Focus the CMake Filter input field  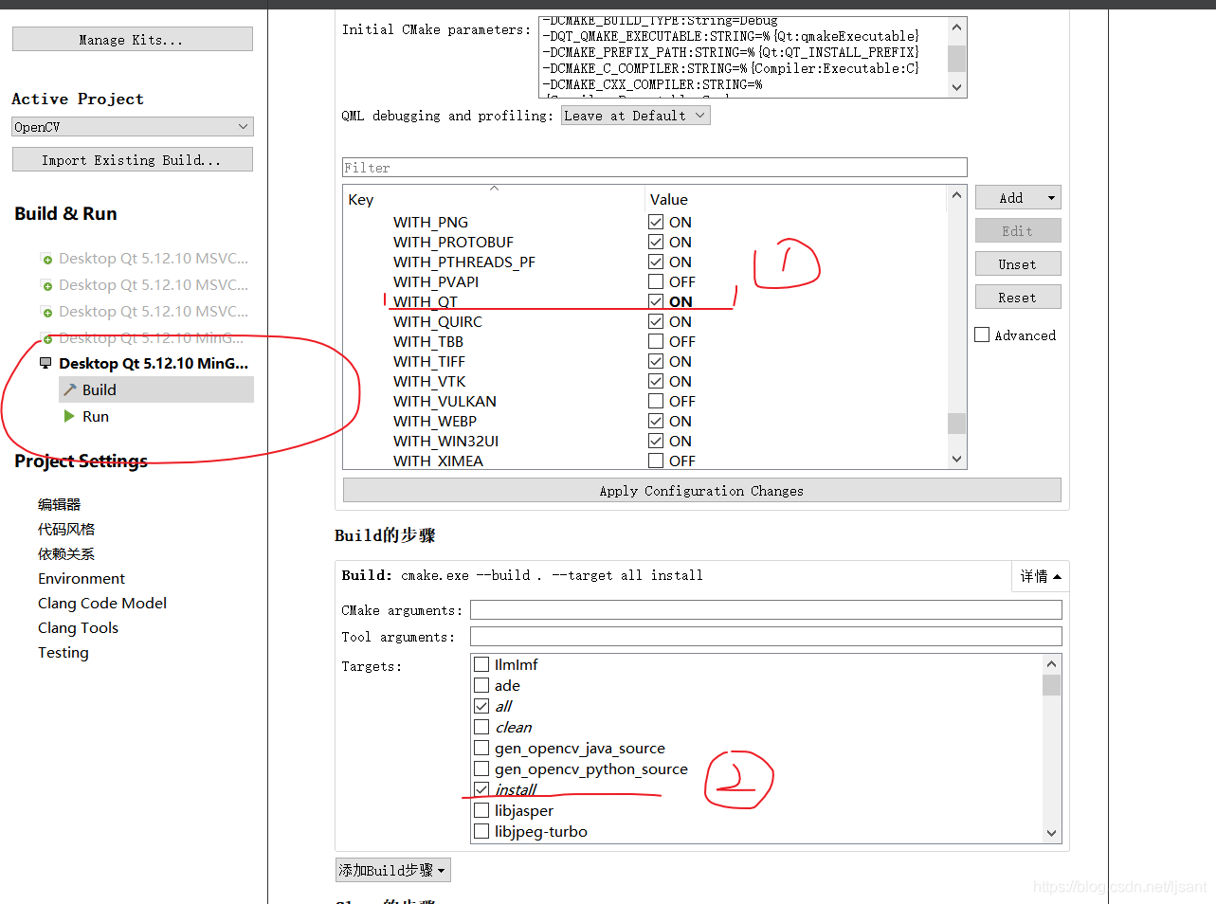click(654, 168)
